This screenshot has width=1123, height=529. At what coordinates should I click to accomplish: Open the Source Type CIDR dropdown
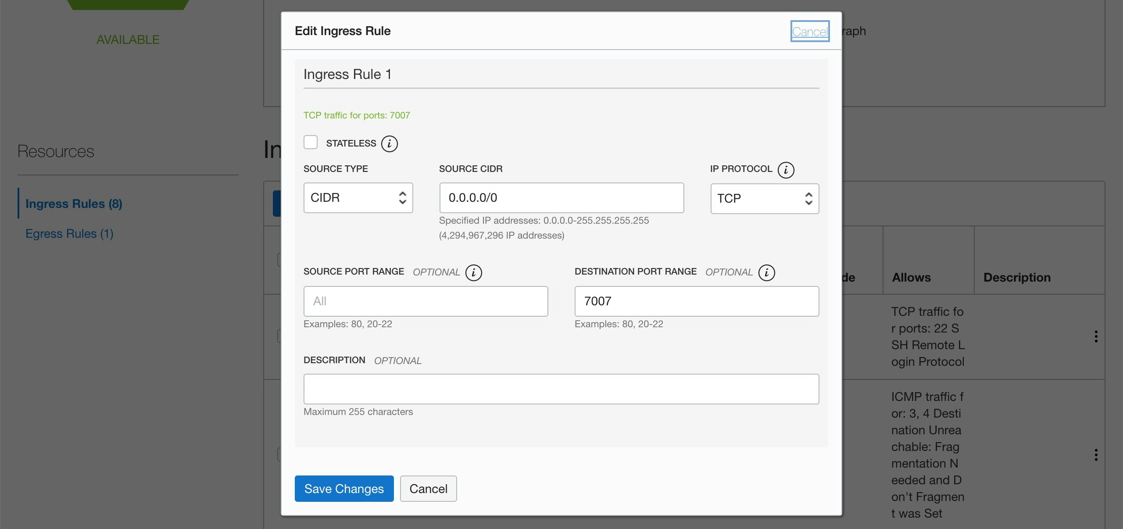pyautogui.click(x=358, y=198)
